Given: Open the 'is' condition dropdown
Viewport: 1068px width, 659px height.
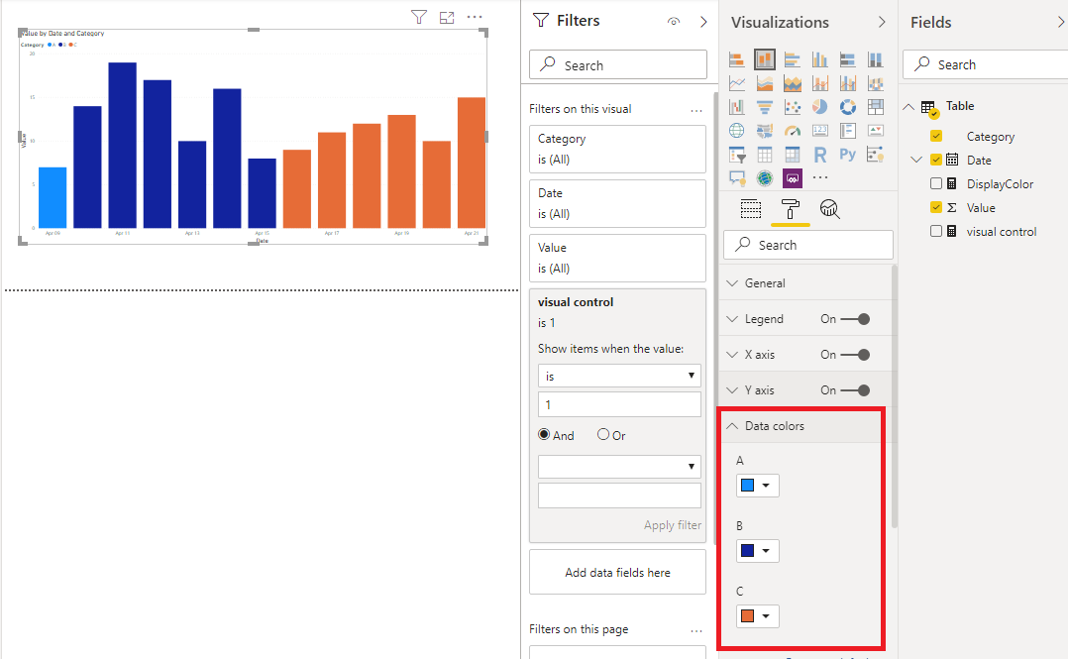Looking at the screenshot, I should pyautogui.click(x=619, y=376).
